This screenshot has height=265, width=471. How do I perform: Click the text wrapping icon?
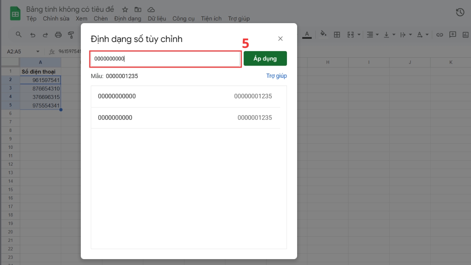[x=403, y=35]
